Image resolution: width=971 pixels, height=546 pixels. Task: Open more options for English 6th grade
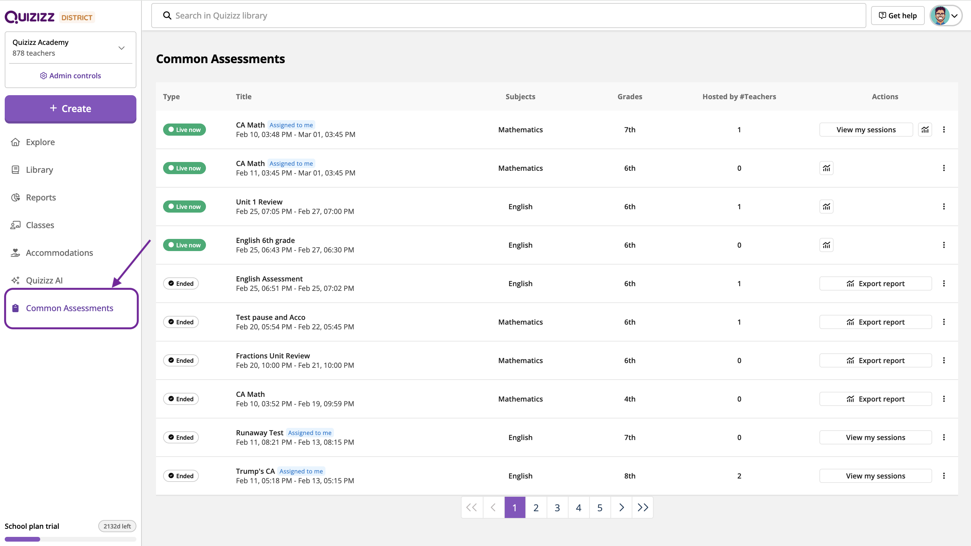944,245
